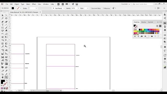Click the Search Adobe Stock field
167x94 pixels.
click(143, 4)
